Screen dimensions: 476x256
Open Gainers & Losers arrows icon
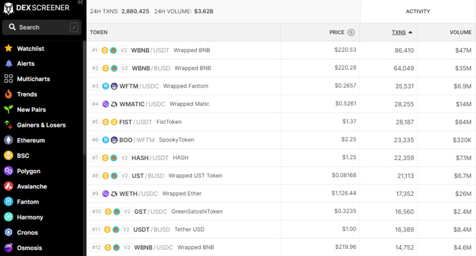pos(8,125)
